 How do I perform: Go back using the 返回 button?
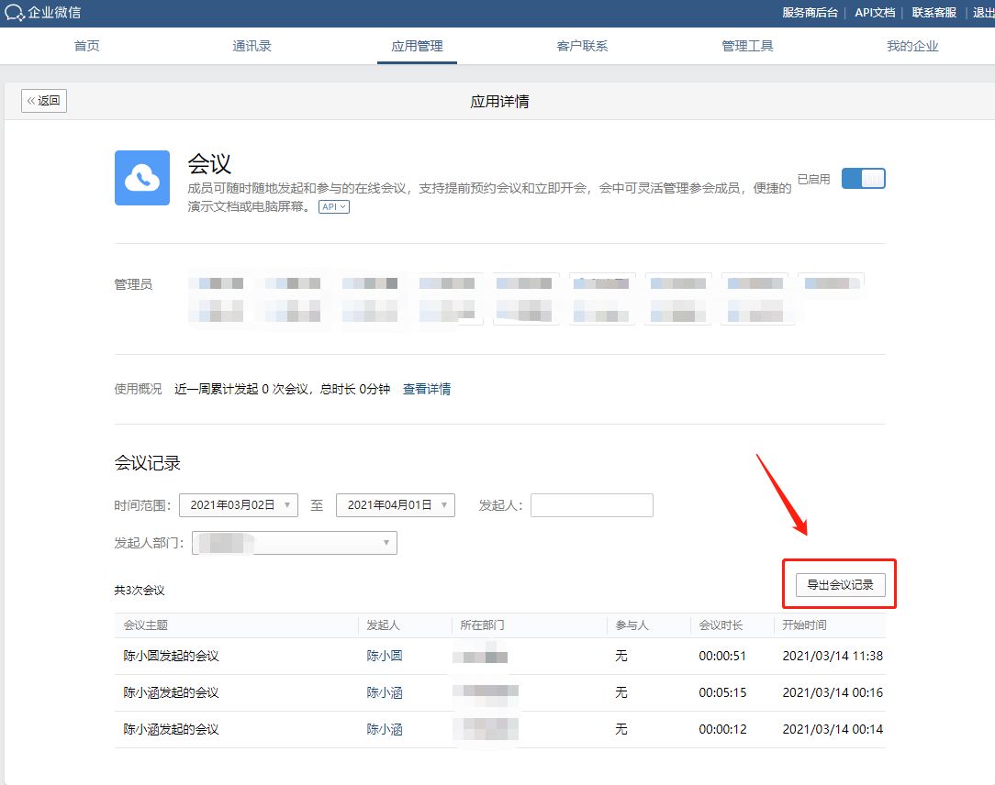[44, 101]
